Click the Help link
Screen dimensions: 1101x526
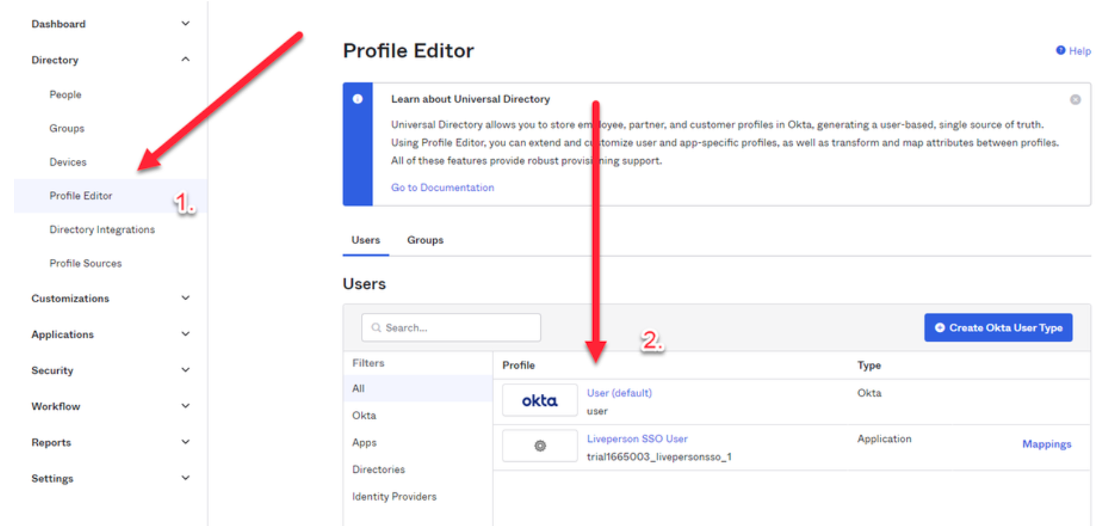pyautogui.click(x=1079, y=51)
